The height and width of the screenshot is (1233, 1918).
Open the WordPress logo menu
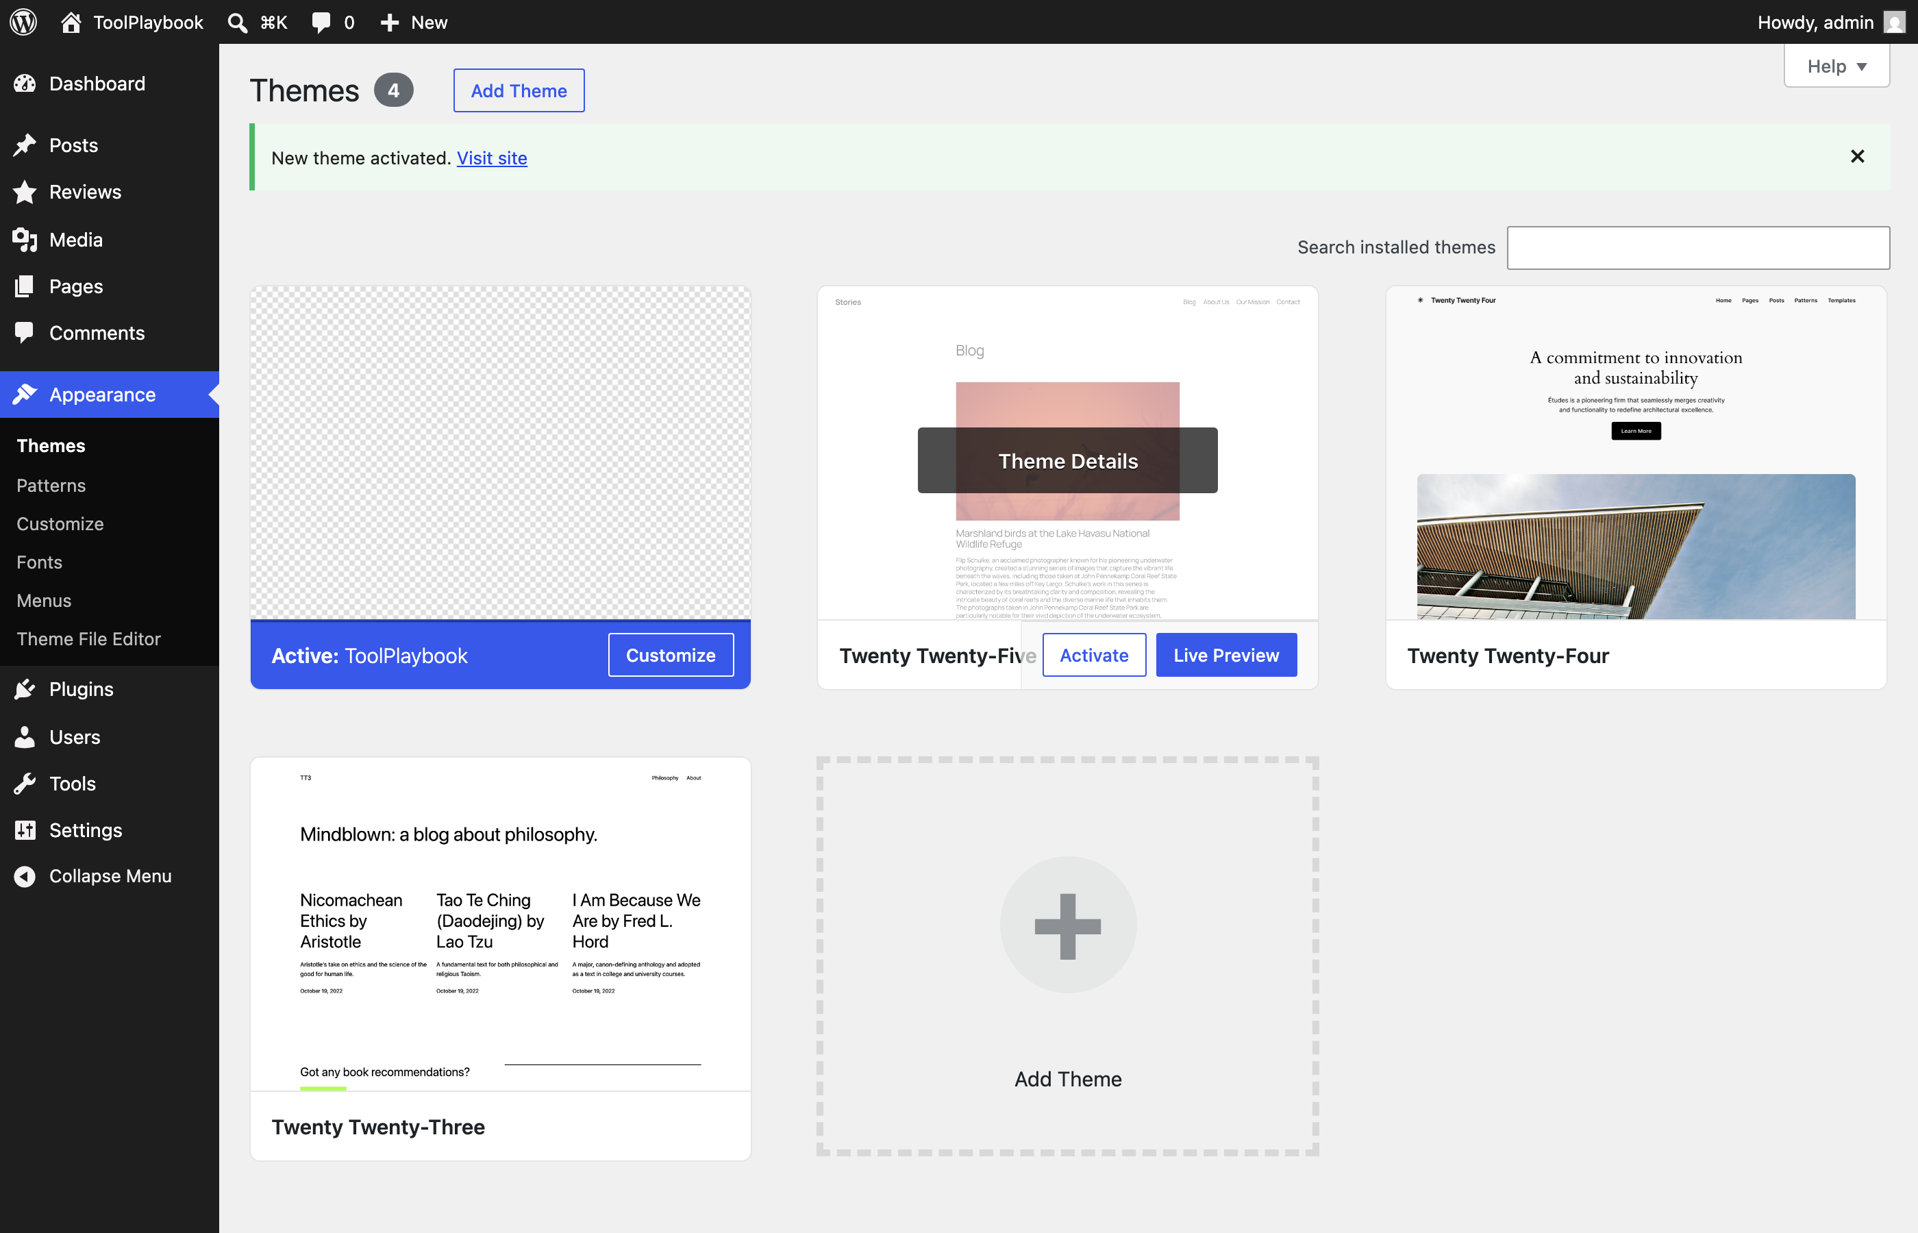click(23, 22)
